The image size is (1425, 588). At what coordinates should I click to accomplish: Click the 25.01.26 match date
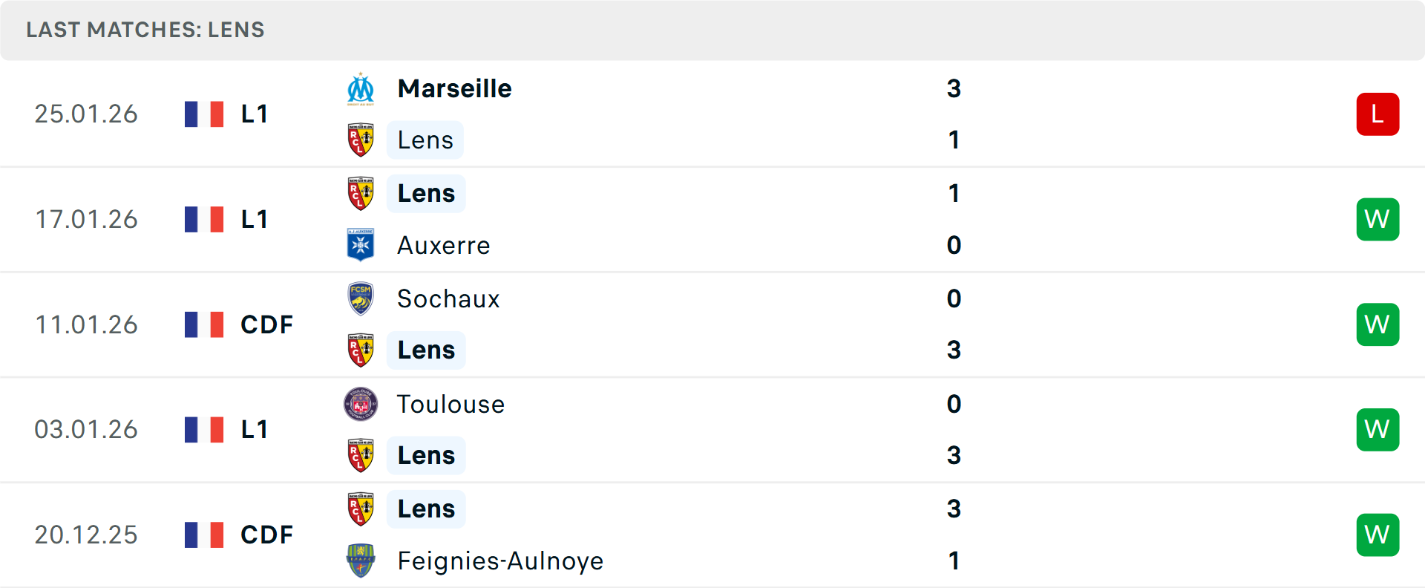click(86, 114)
